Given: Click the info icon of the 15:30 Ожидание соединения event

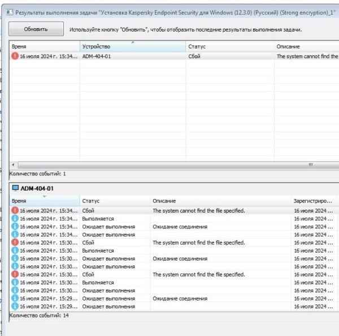Looking at the screenshot, I should [15, 258].
